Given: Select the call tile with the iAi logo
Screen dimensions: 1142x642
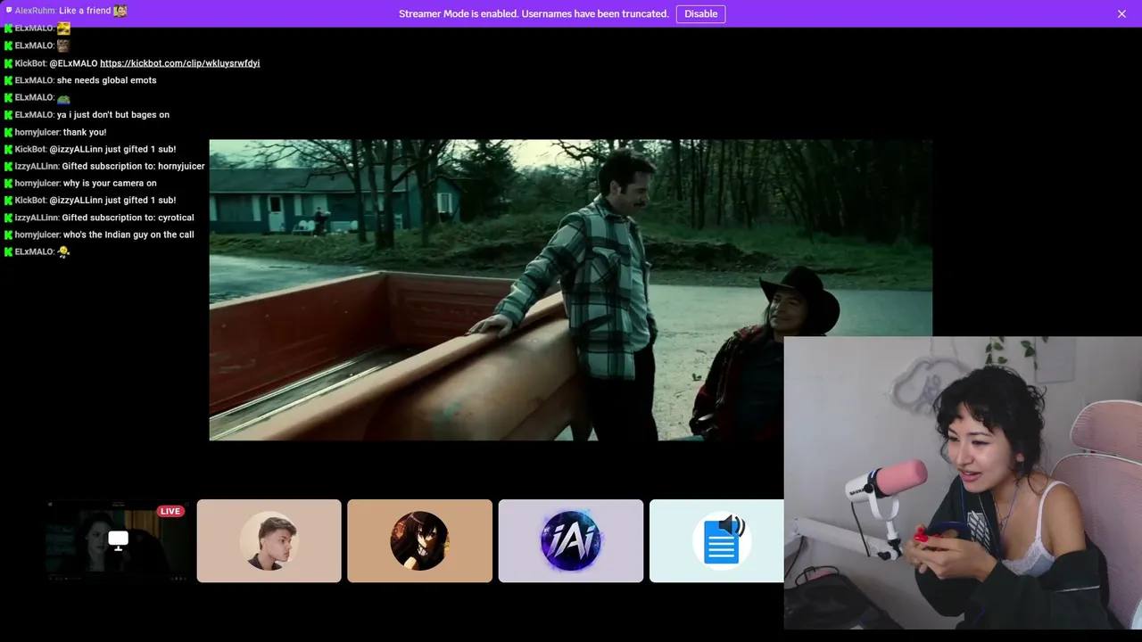Looking at the screenshot, I should [x=571, y=540].
